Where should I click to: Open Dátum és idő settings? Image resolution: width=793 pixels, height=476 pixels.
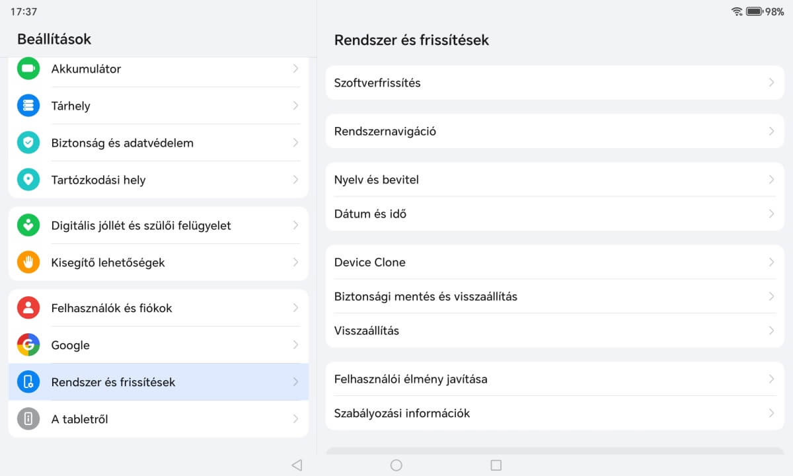370,214
